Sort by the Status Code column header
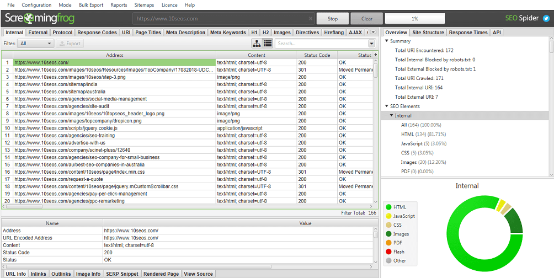554x278 pixels. 317,55
